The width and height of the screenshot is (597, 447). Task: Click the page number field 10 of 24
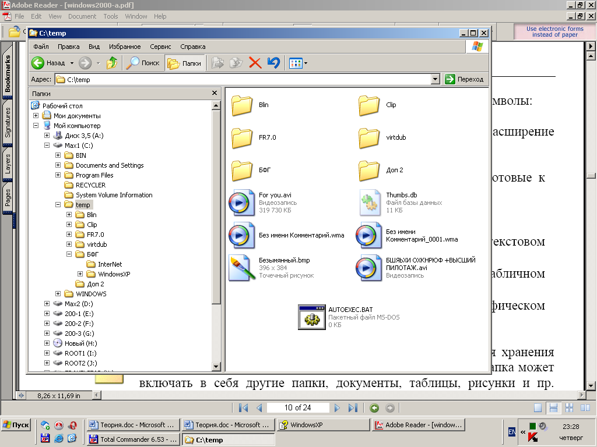coord(298,408)
